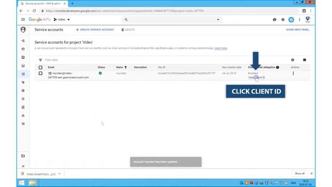Click the Email column header

51,67
